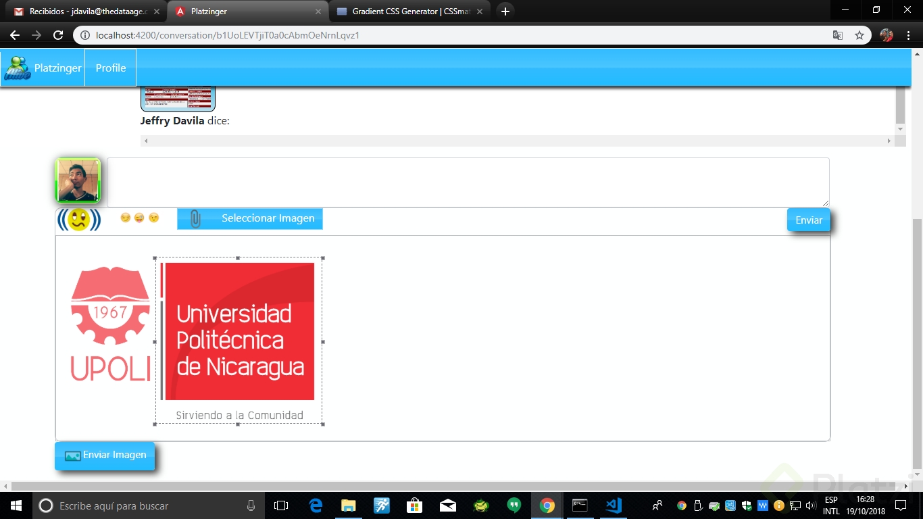923x519 pixels.
Task: Insert the tongue-out winking emoji
Action: (x=139, y=218)
